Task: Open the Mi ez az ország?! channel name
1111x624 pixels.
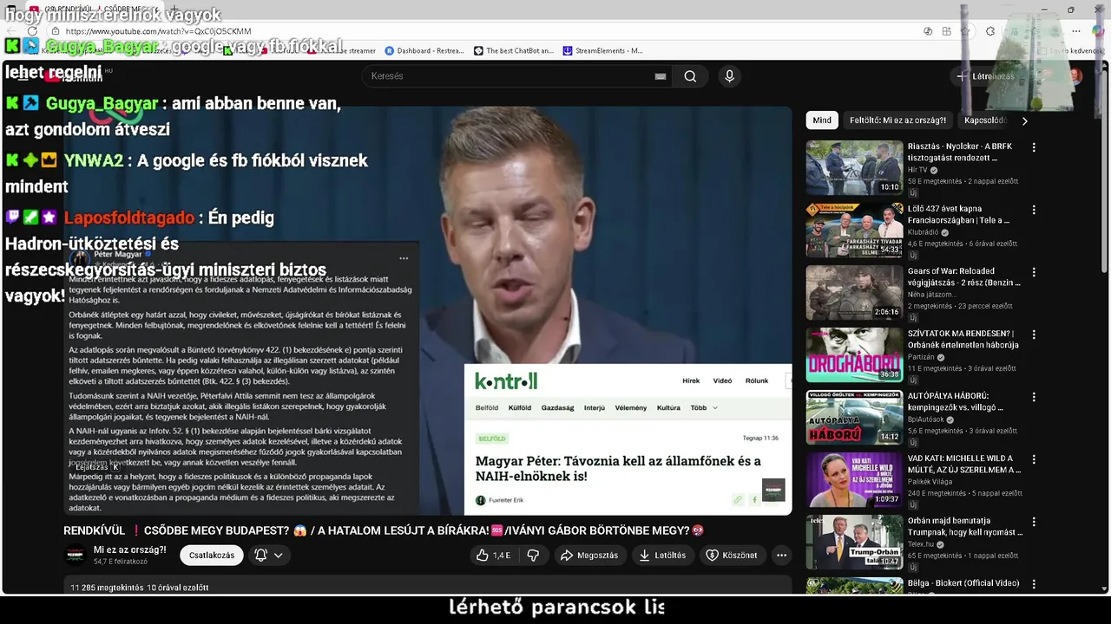Action: (129, 549)
